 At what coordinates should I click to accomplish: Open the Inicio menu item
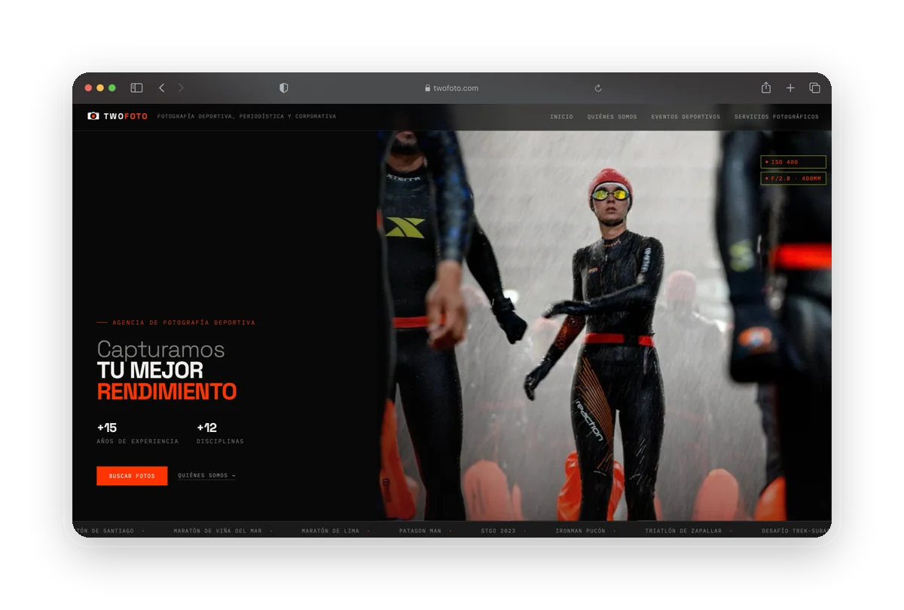click(x=561, y=117)
